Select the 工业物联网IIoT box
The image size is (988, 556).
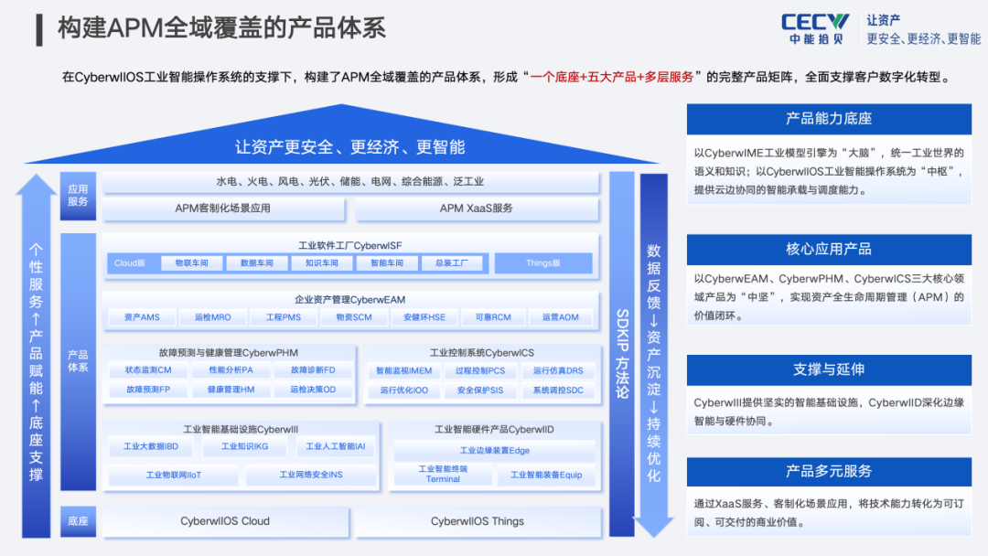173,475
